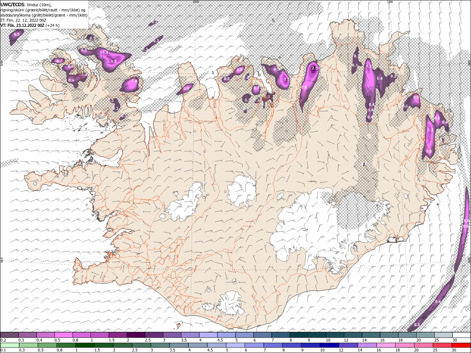Pick lavender swatch between 4 and 4.5, upper scale
This screenshot has height=353, width=471.
[x=208, y=335]
